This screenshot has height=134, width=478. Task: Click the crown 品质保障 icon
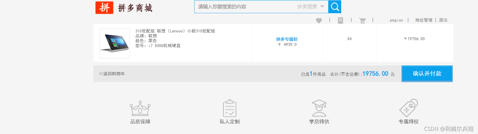pyautogui.click(x=140, y=108)
